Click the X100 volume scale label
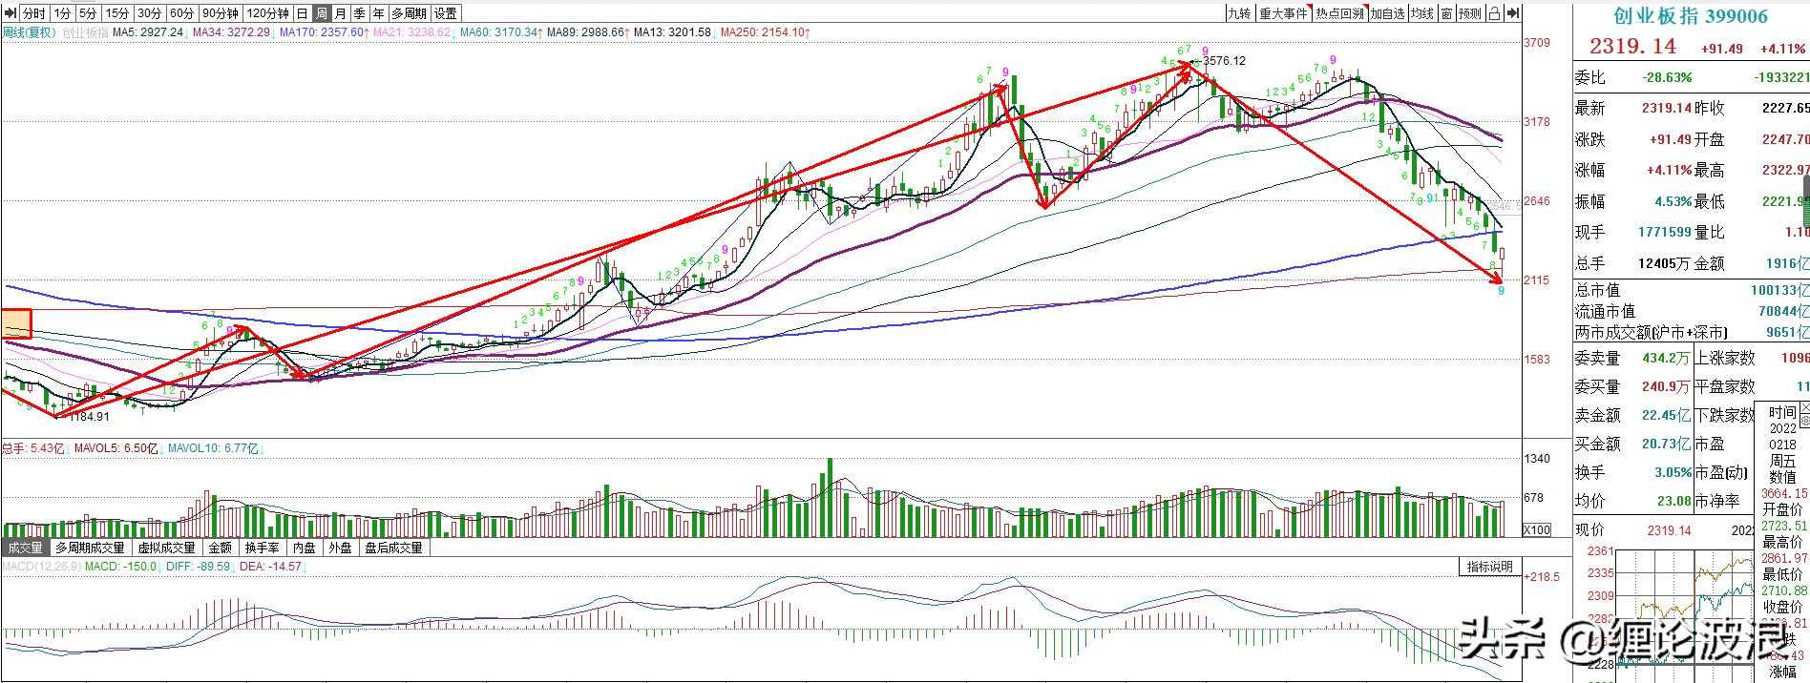1810x683 pixels. (1536, 530)
